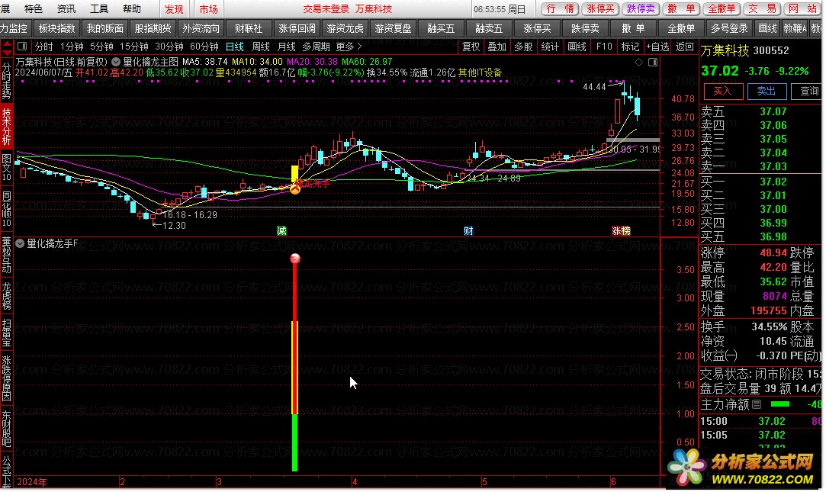
Task: Click the 擒龙手 signal marker on chart
Action: 295,188
